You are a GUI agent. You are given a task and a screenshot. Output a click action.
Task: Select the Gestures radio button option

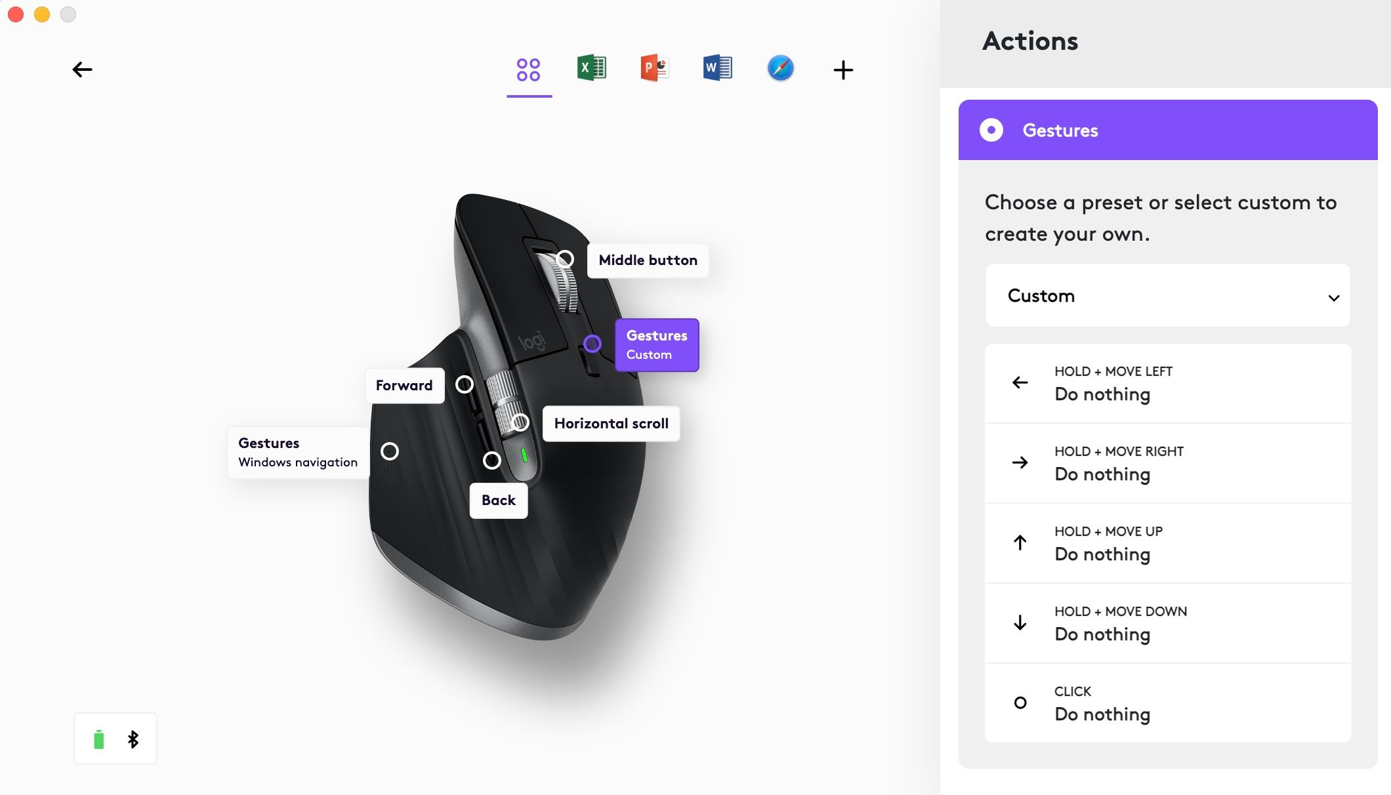coord(991,129)
